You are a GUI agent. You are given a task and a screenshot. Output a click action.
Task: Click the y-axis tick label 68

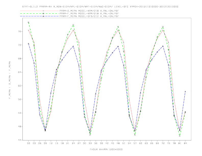[x=20, y=59]
